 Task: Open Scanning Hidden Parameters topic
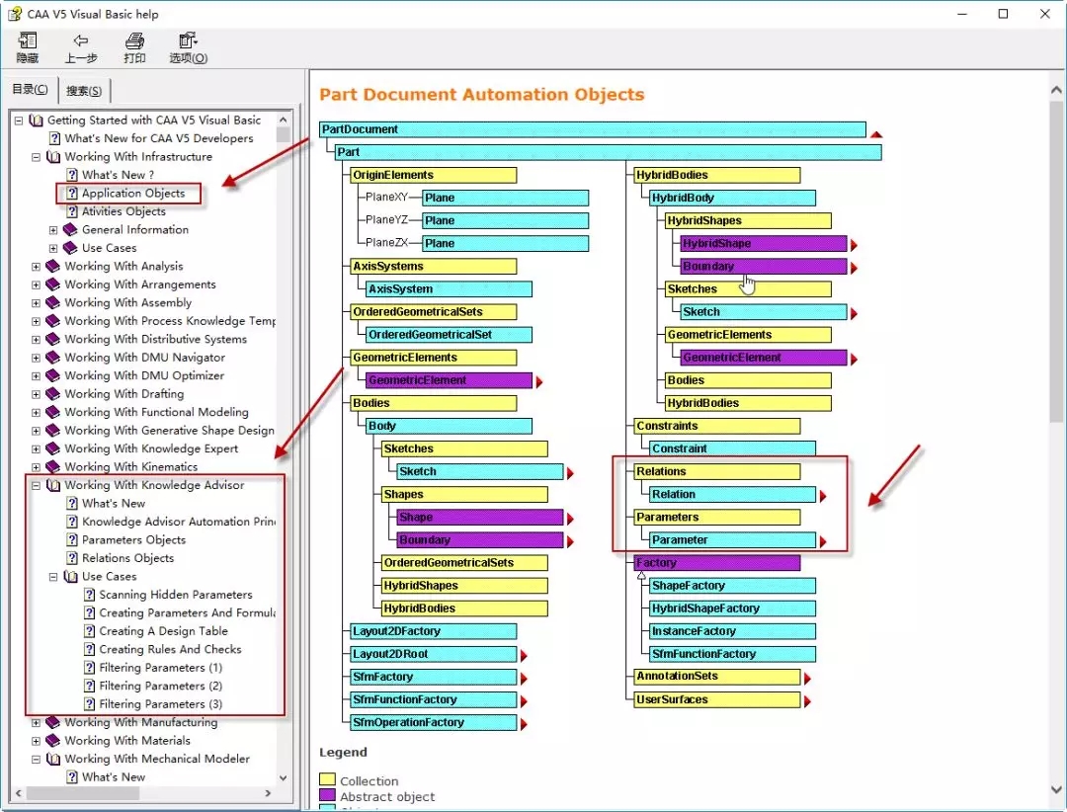[x=176, y=595]
